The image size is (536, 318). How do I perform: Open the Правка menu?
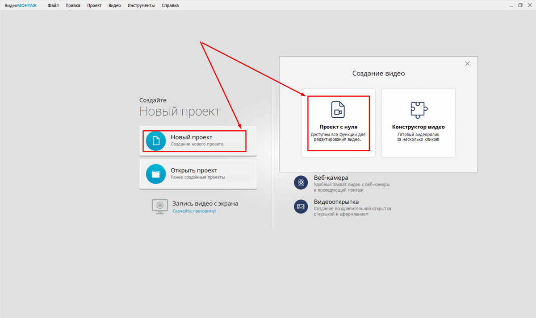tap(73, 5)
